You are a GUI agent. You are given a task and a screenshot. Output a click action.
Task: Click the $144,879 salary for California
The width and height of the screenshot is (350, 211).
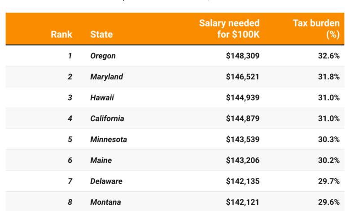(x=243, y=119)
